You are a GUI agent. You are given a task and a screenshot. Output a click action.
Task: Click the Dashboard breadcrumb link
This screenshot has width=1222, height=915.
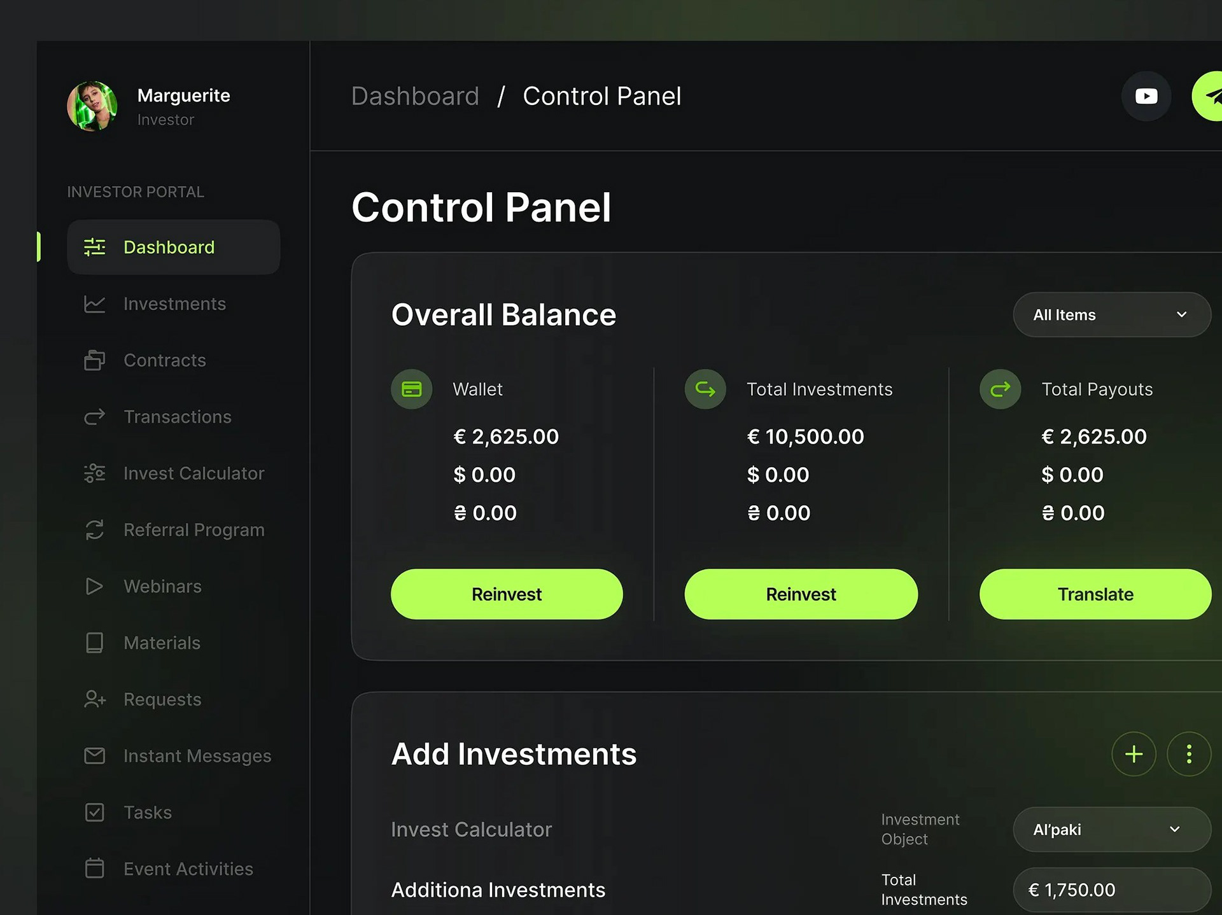tap(415, 96)
